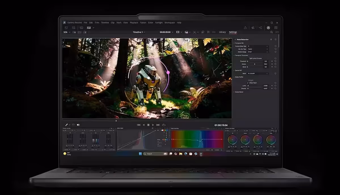Screen dimensions: 340x195
Task: Open the Fusion menu
Action: pos(143,23)
